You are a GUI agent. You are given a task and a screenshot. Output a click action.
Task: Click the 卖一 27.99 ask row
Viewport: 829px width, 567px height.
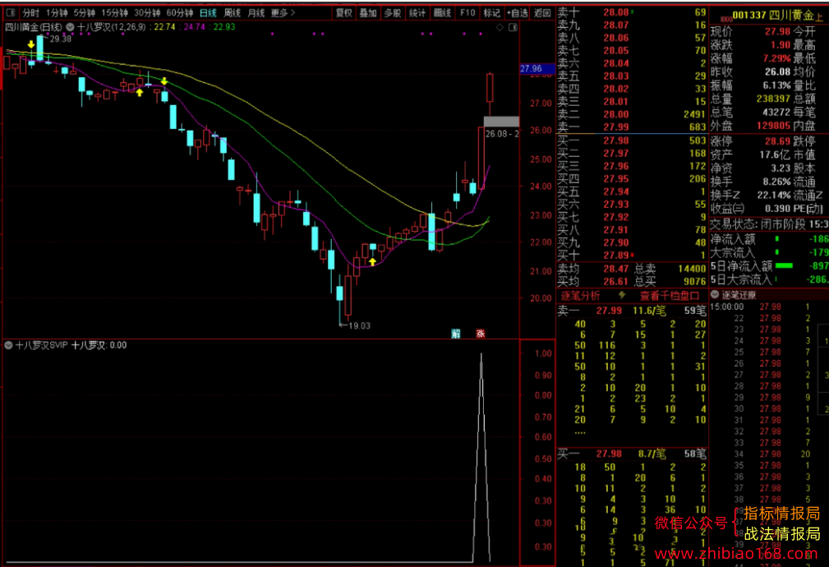(x=632, y=127)
